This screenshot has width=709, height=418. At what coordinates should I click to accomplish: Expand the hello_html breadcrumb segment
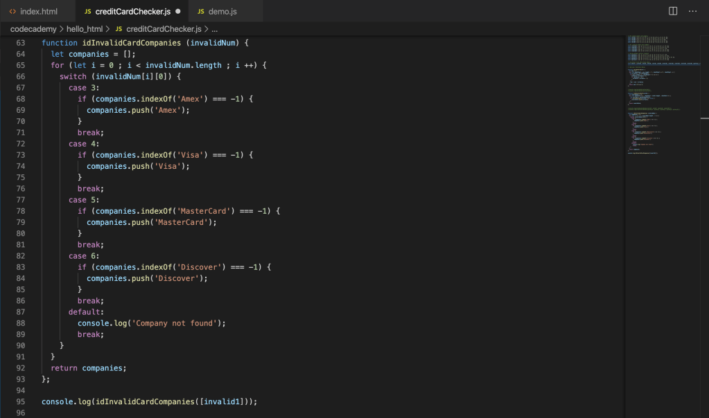click(85, 29)
